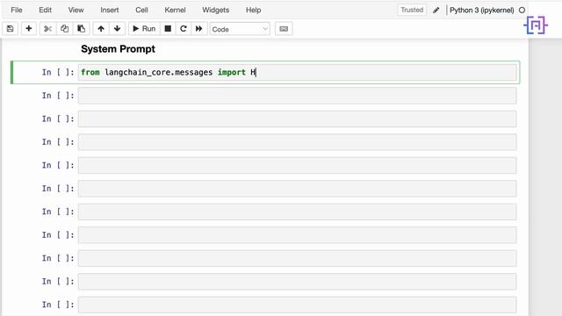Click the from keyword in the first cell
This screenshot has height=316, width=562.
point(90,72)
